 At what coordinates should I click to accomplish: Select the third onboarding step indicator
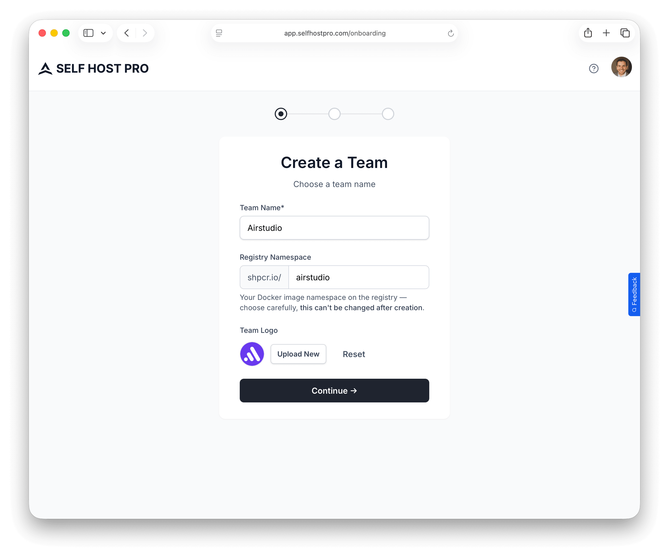[388, 114]
